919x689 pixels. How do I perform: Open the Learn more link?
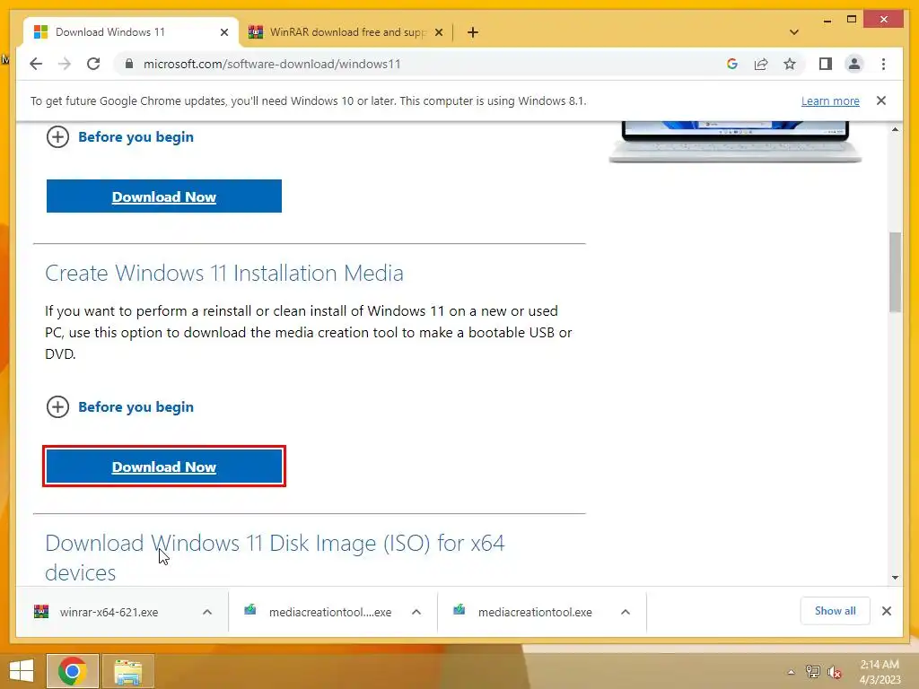pos(830,100)
